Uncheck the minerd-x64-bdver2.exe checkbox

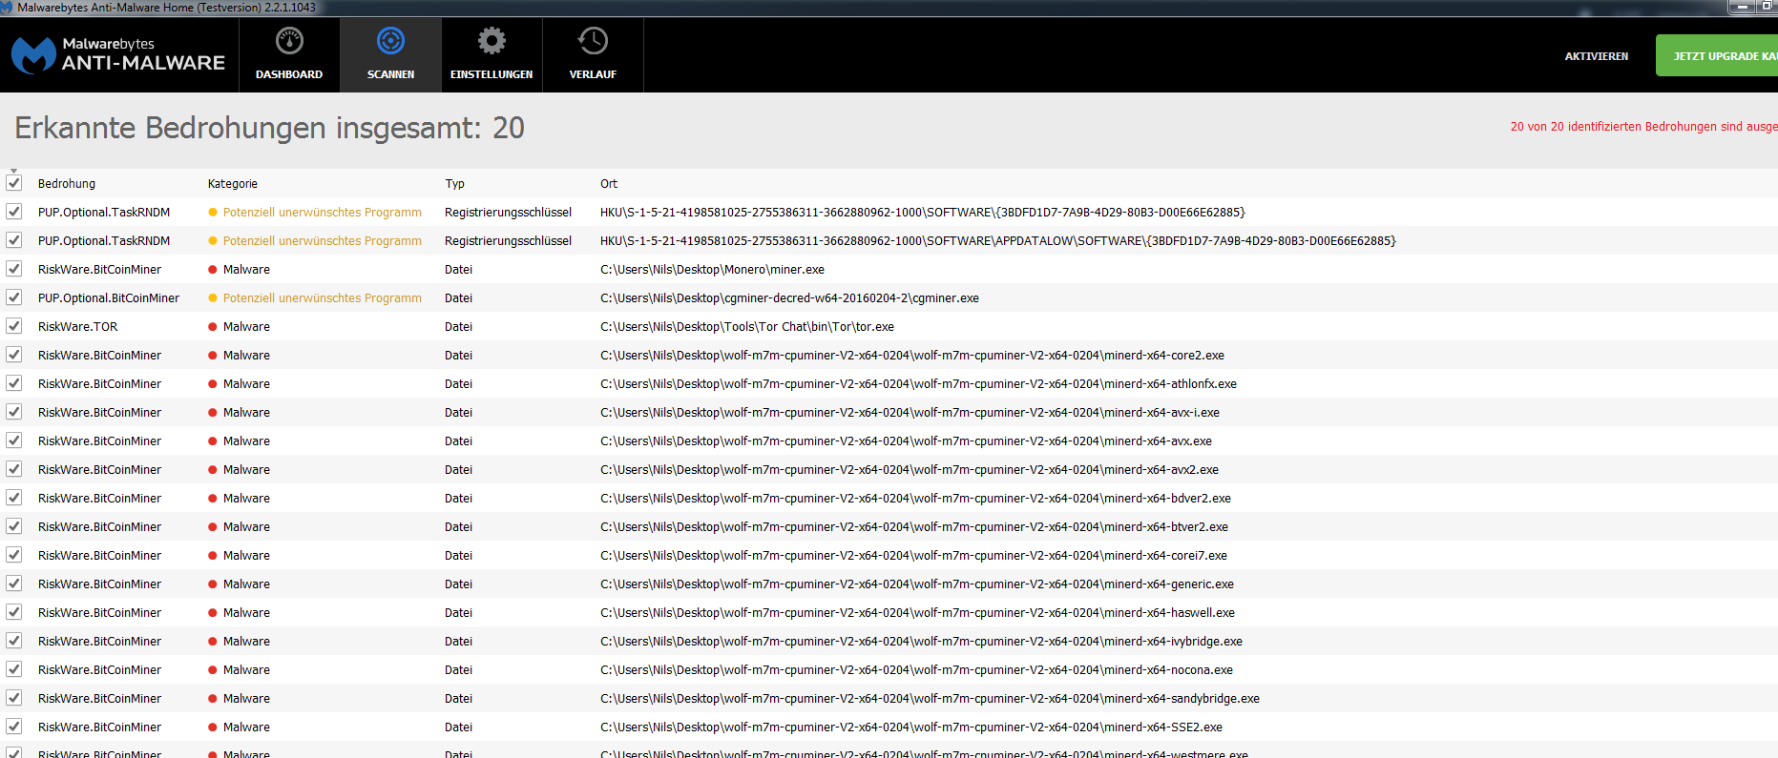[13, 498]
